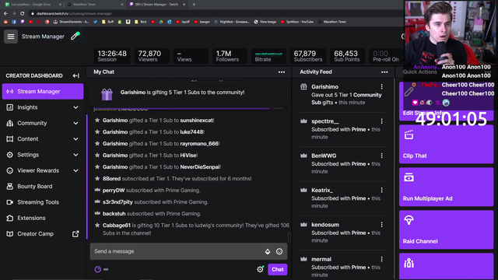Open chat settings gear
The width and height of the screenshot is (498, 280).
click(x=260, y=269)
